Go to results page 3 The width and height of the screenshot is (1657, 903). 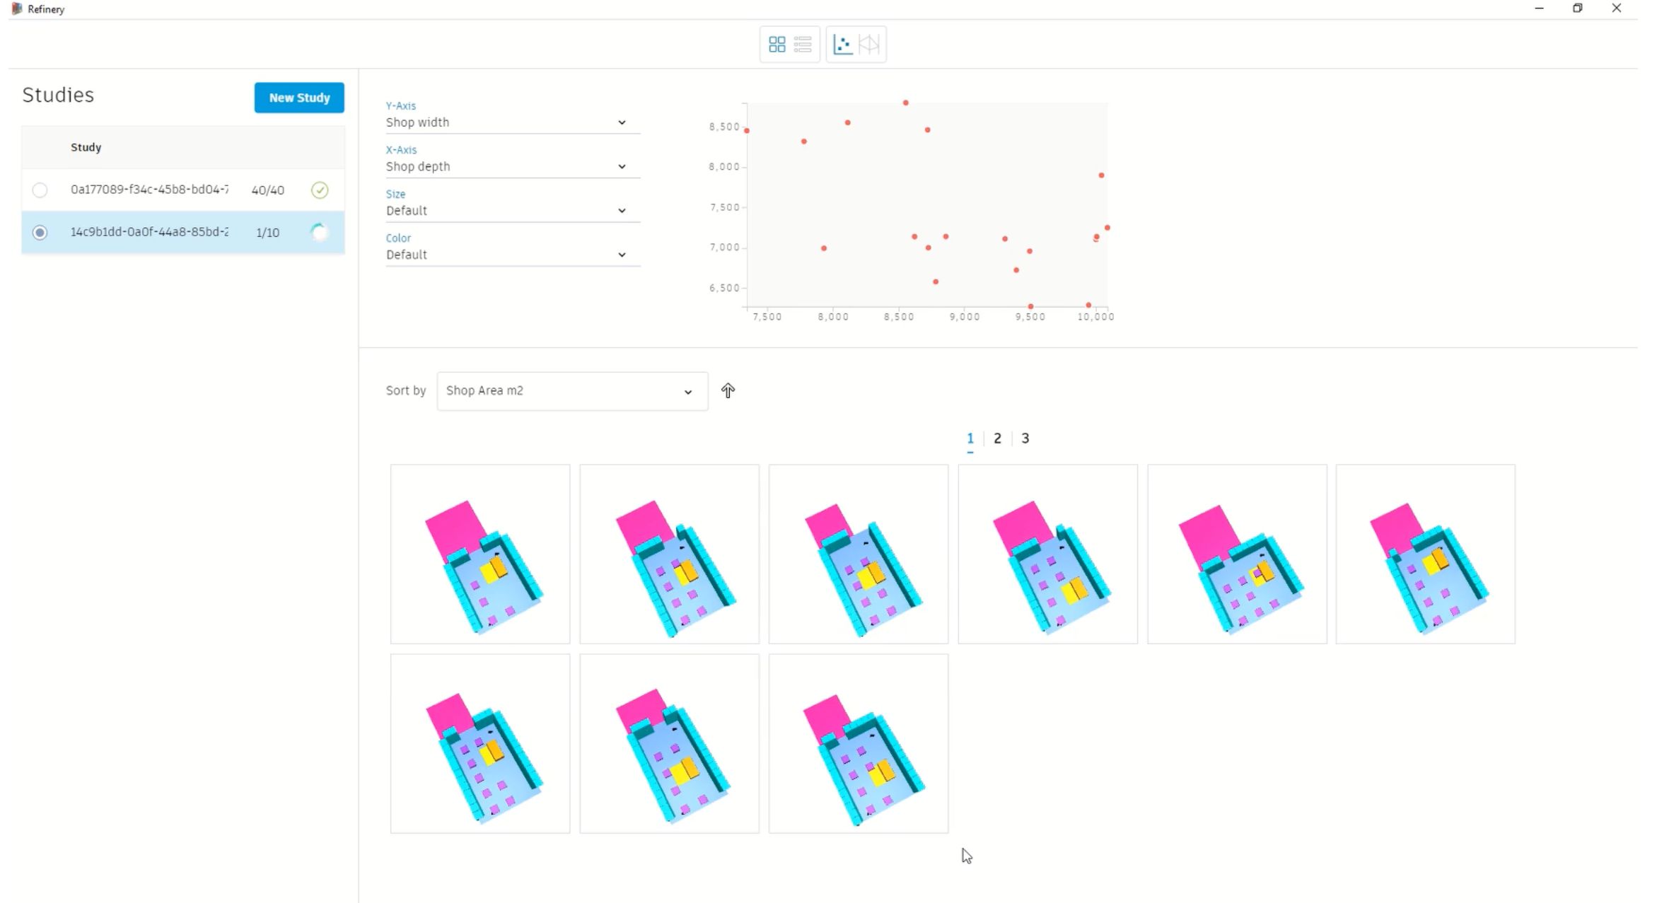[x=1025, y=438]
